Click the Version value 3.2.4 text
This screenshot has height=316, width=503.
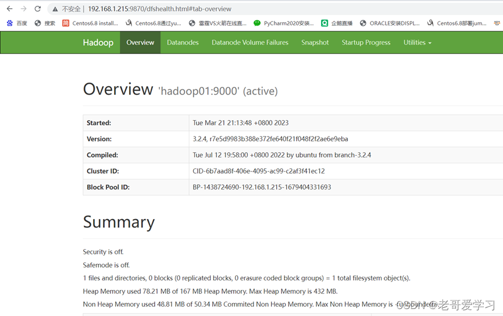[270, 139]
